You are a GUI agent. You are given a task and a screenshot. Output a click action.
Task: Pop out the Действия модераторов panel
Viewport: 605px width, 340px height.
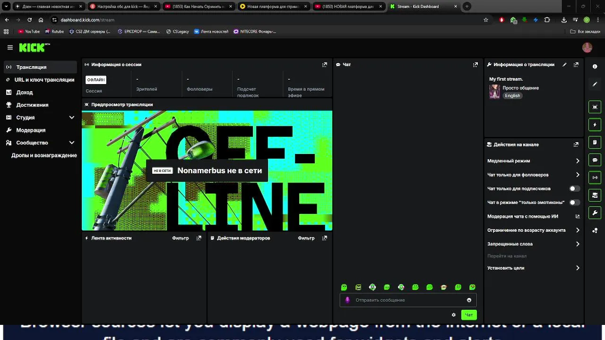(324, 238)
